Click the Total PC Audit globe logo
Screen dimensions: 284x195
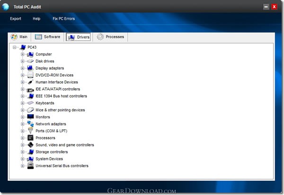5,7
